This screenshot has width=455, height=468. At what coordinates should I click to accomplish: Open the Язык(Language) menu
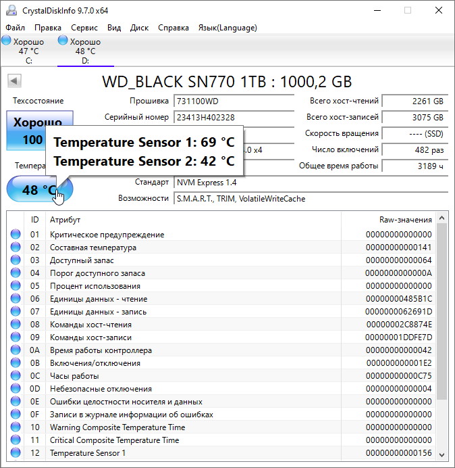(x=228, y=28)
